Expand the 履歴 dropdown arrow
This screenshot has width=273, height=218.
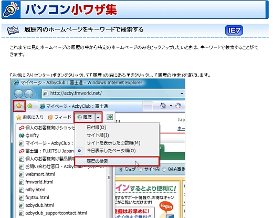98,117
